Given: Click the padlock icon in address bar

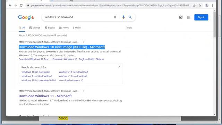Looking at the screenshot, I should coord(28,6).
